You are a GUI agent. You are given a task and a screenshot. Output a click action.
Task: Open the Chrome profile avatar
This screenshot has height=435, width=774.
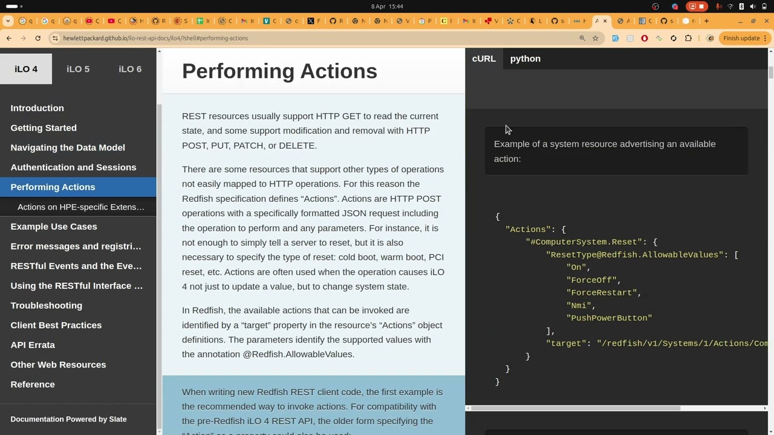711,38
